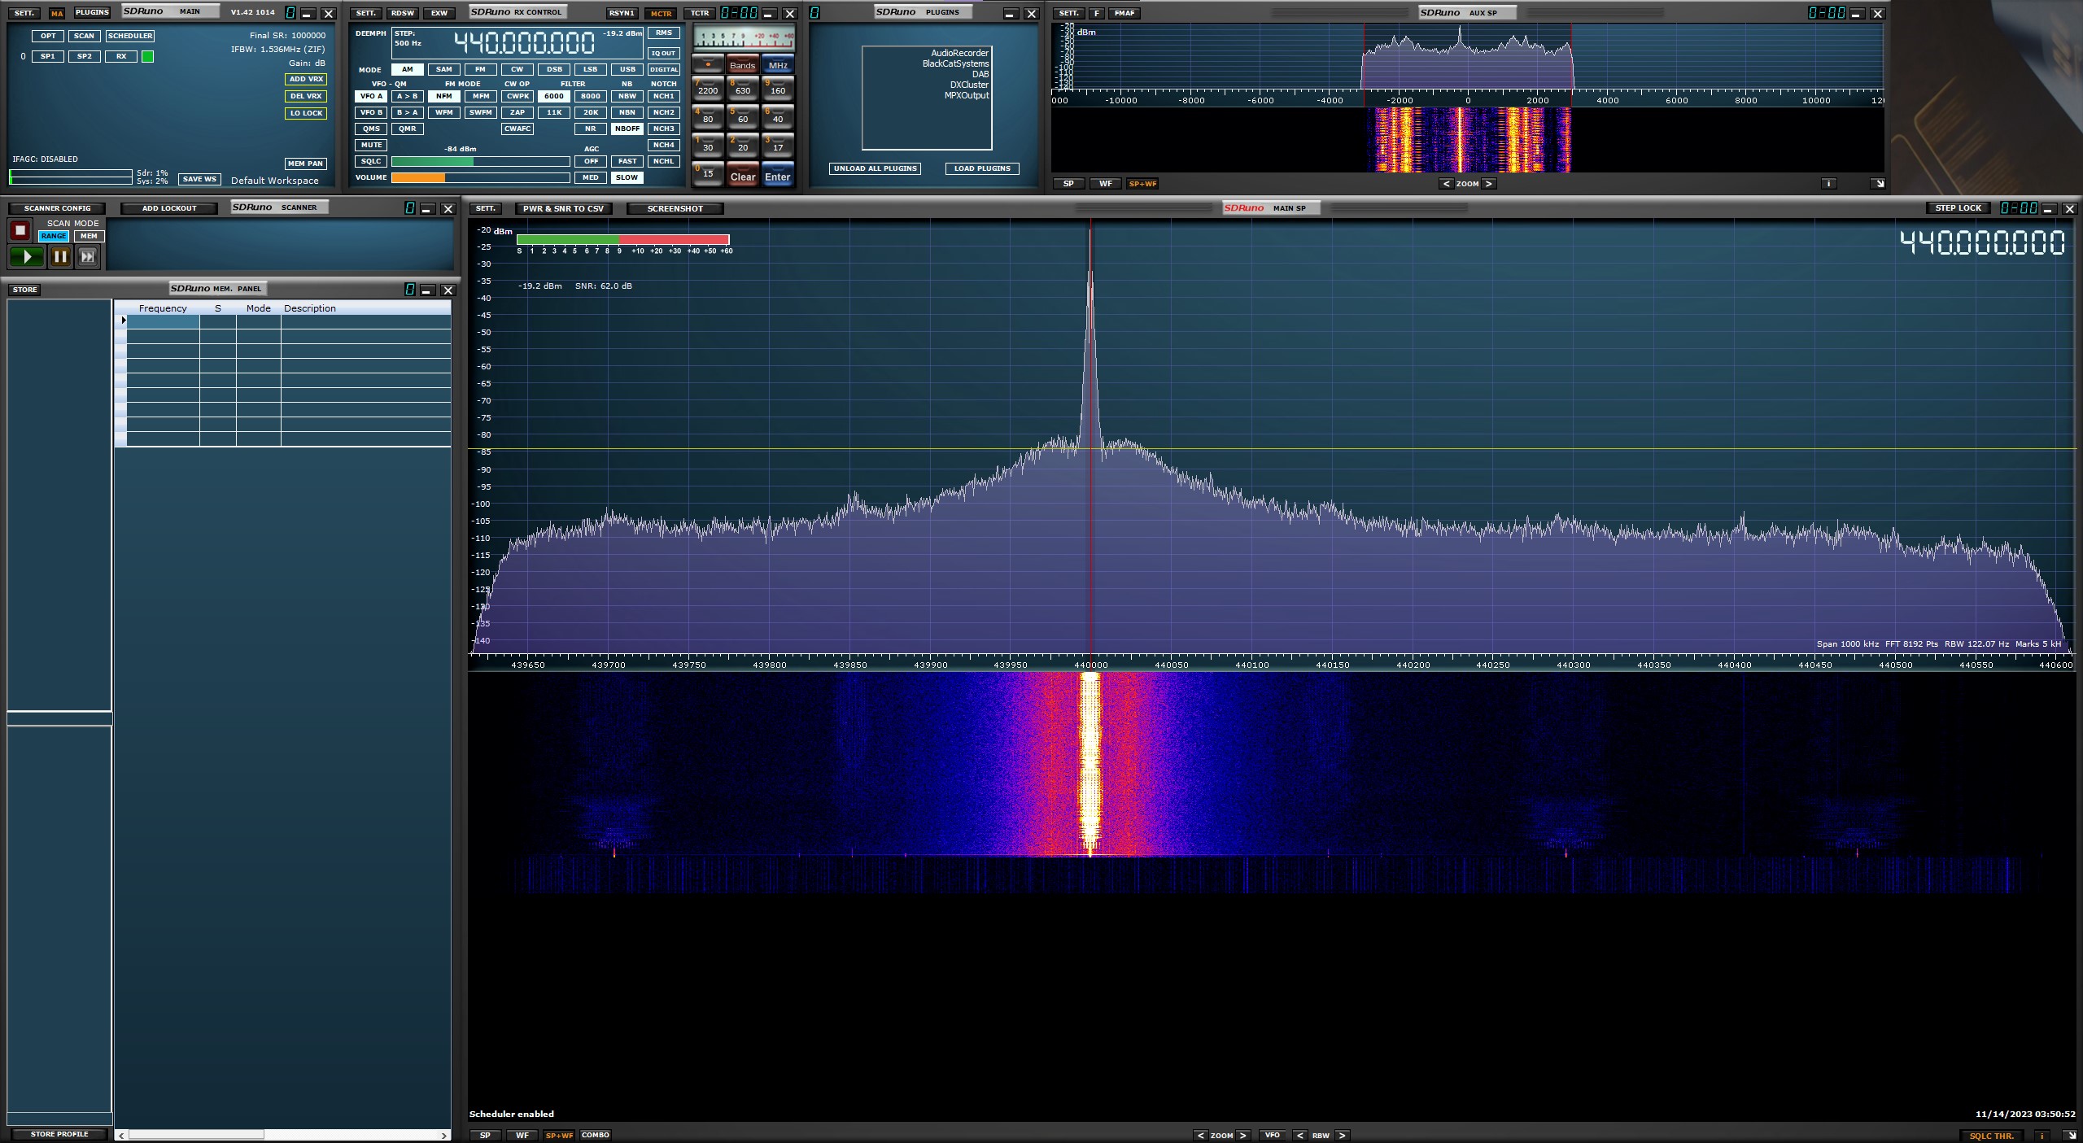Screen dimensions: 2083x1143
Task: Click the Frequency column header
Action: (163, 308)
